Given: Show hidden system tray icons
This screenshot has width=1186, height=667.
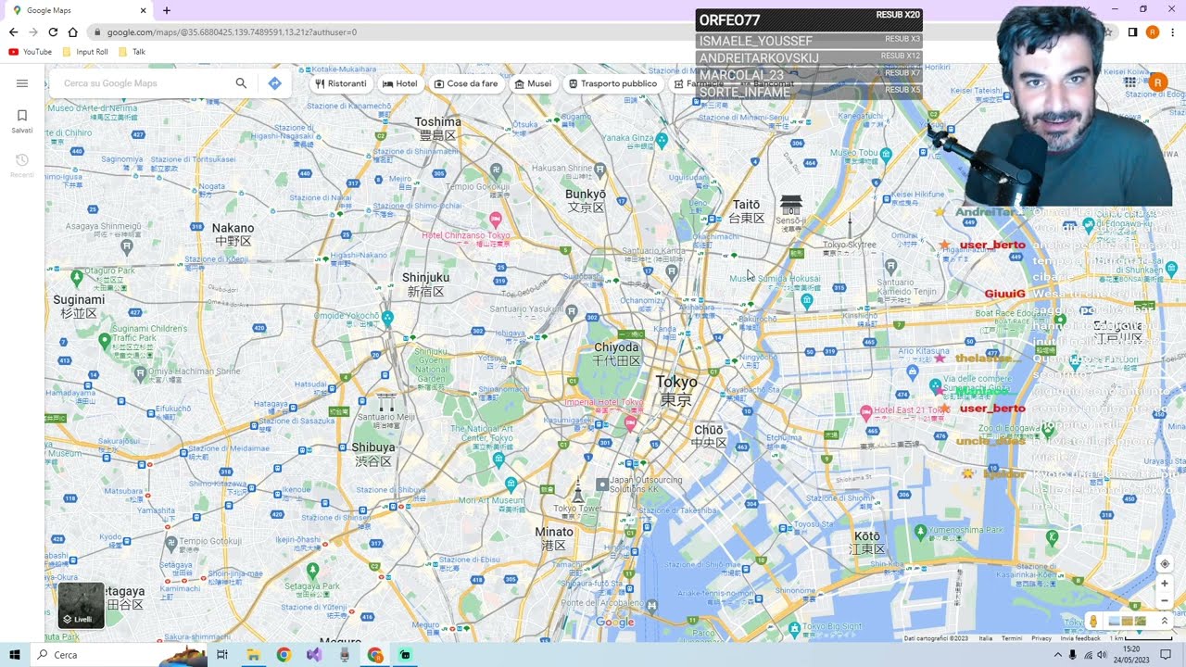Looking at the screenshot, I should [1057, 655].
